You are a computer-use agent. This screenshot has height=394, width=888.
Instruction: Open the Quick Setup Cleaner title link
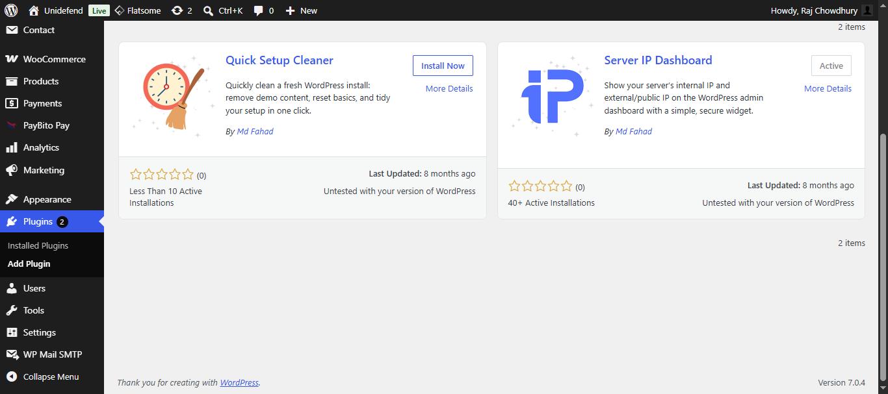(280, 60)
